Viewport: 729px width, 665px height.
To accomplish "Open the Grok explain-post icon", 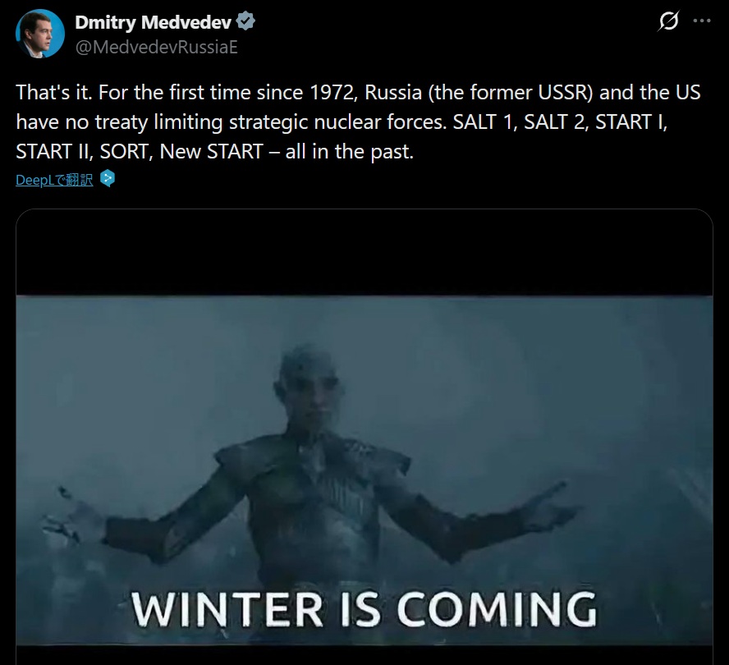I will click(668, 21).
